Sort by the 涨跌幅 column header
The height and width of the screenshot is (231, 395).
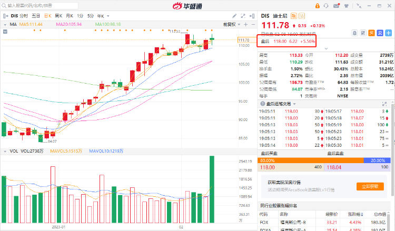[355, 214]
